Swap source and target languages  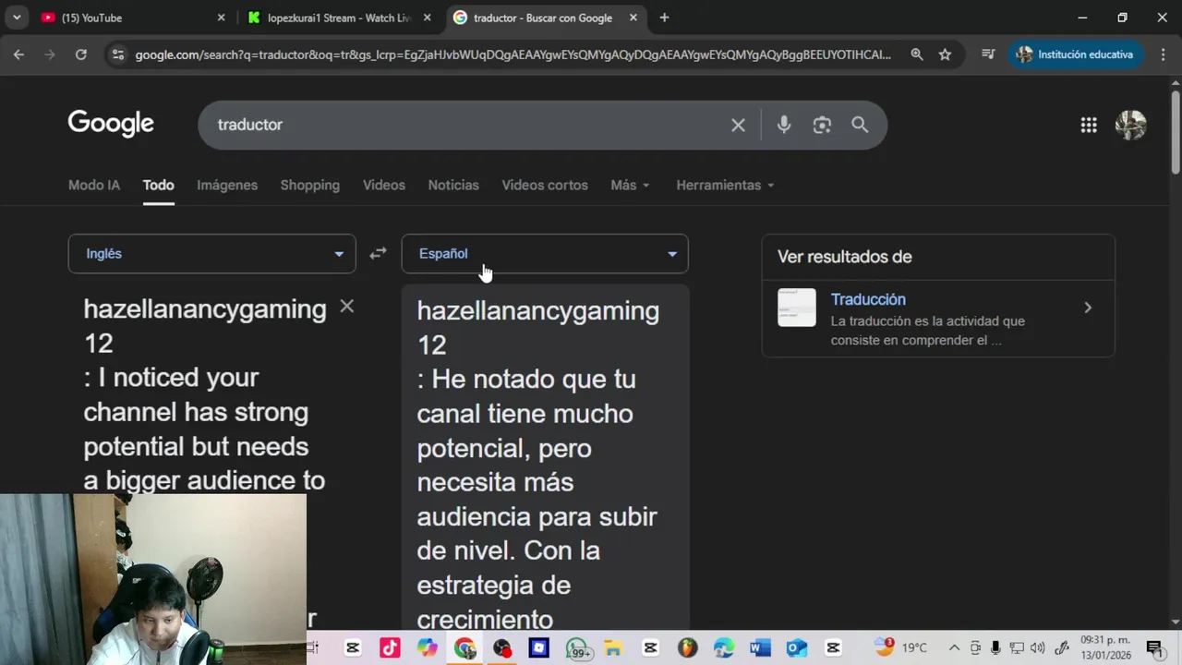[378, 253]
